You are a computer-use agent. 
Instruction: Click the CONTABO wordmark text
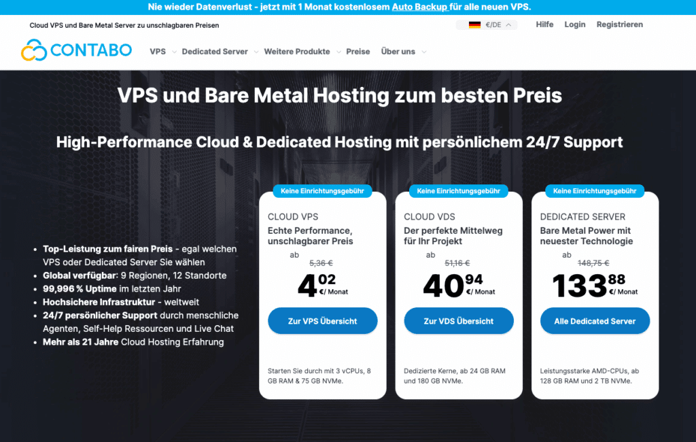coord(91,50)
